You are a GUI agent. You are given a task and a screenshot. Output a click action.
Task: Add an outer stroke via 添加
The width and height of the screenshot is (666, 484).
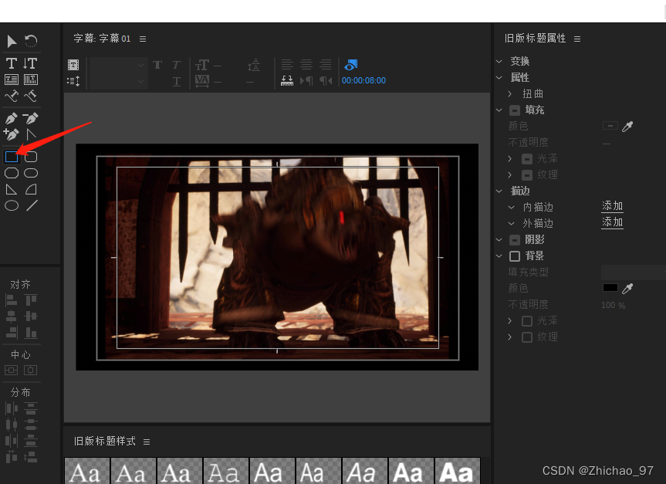(x=612, y=222)
